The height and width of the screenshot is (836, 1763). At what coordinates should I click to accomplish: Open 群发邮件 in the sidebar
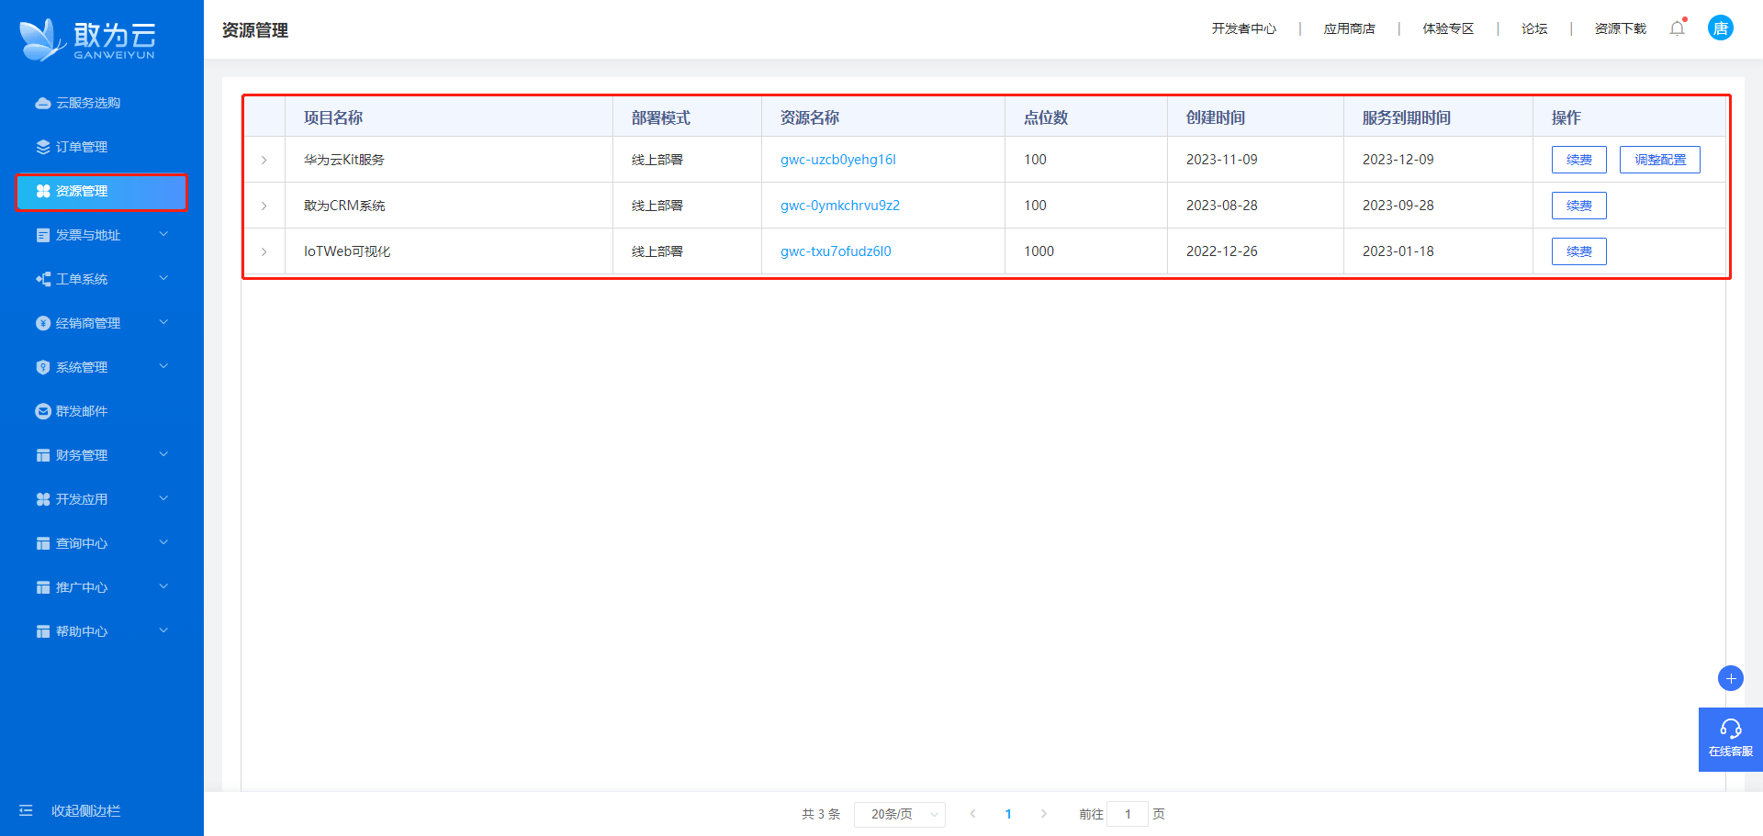click(82, 411)
